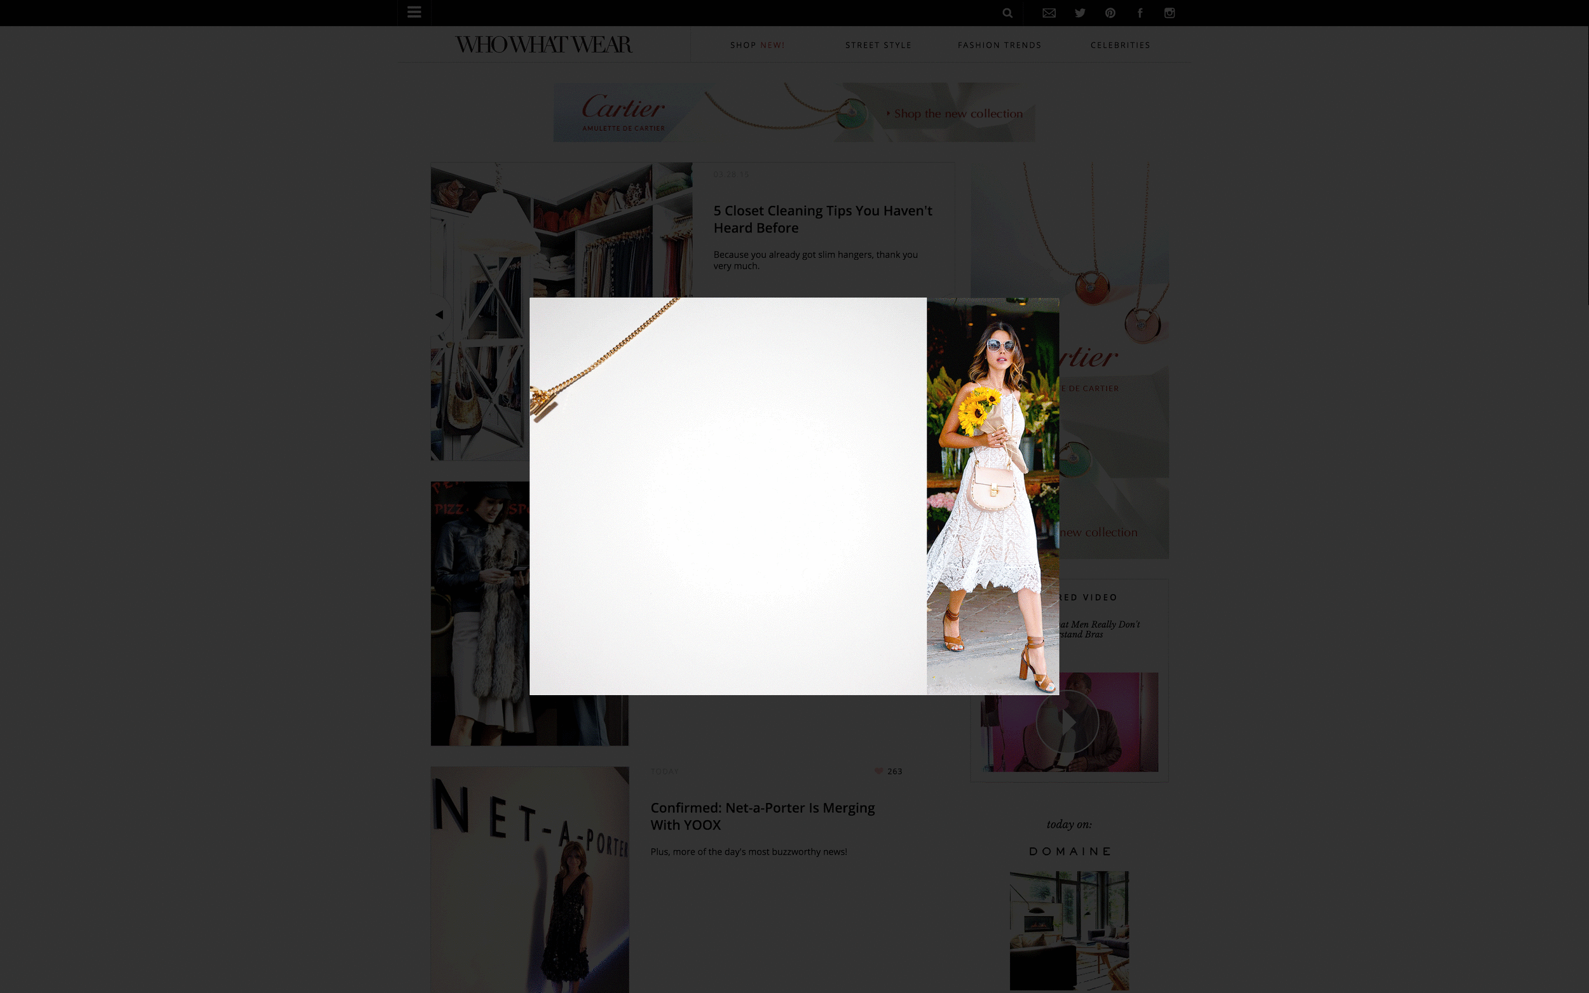The height and width of the screenshot is (993, 1589).
Task: Click the woman with sunflowers photo
Action: click(x=993, y=496)
